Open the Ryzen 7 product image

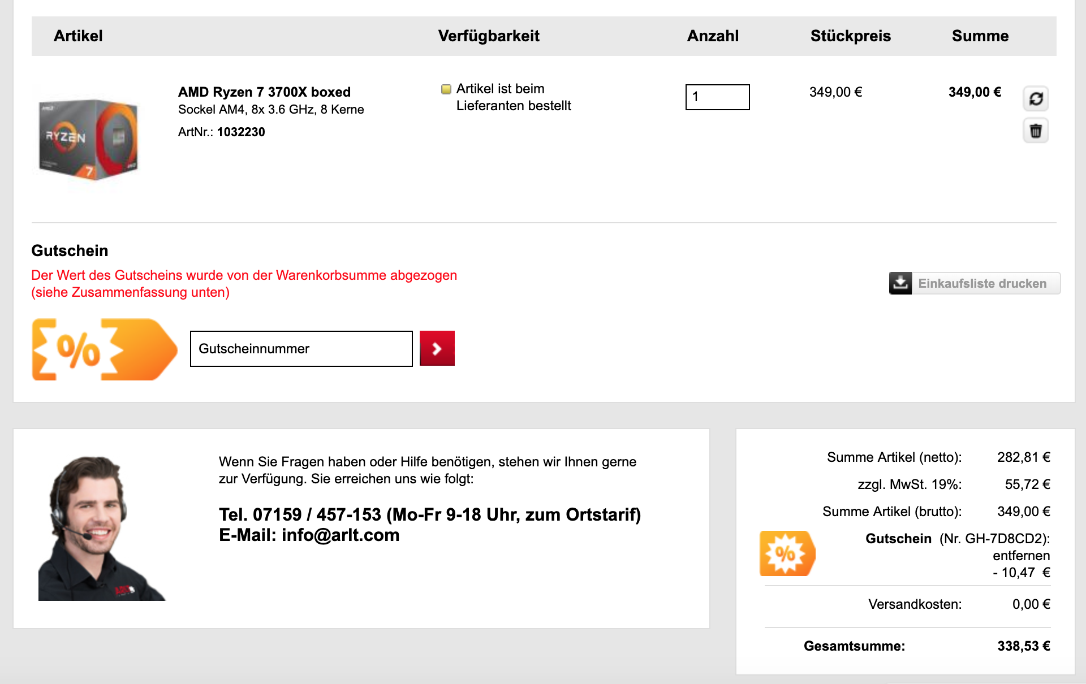tap(89, 139)
